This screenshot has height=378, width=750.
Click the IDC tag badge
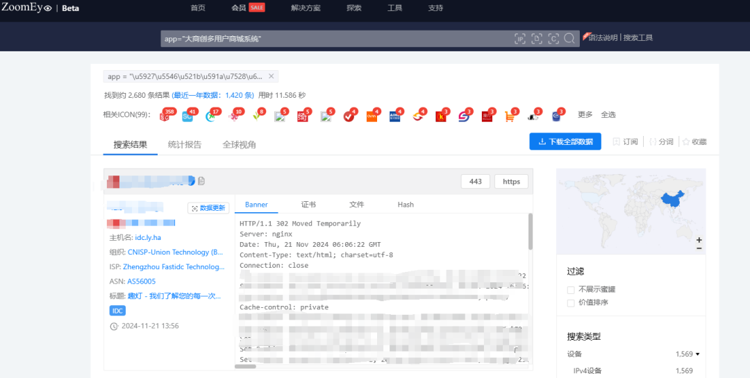pyautogui.click(x=117, y=311)
